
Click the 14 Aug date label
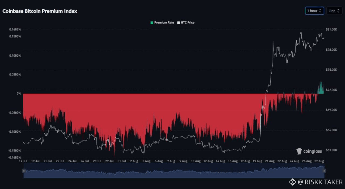click(x=220, y=161)
